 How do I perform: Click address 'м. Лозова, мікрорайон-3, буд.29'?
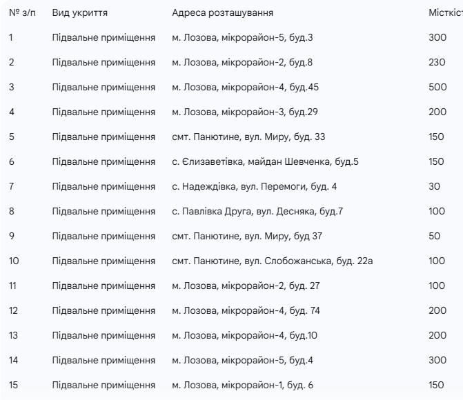pos(245,112)
